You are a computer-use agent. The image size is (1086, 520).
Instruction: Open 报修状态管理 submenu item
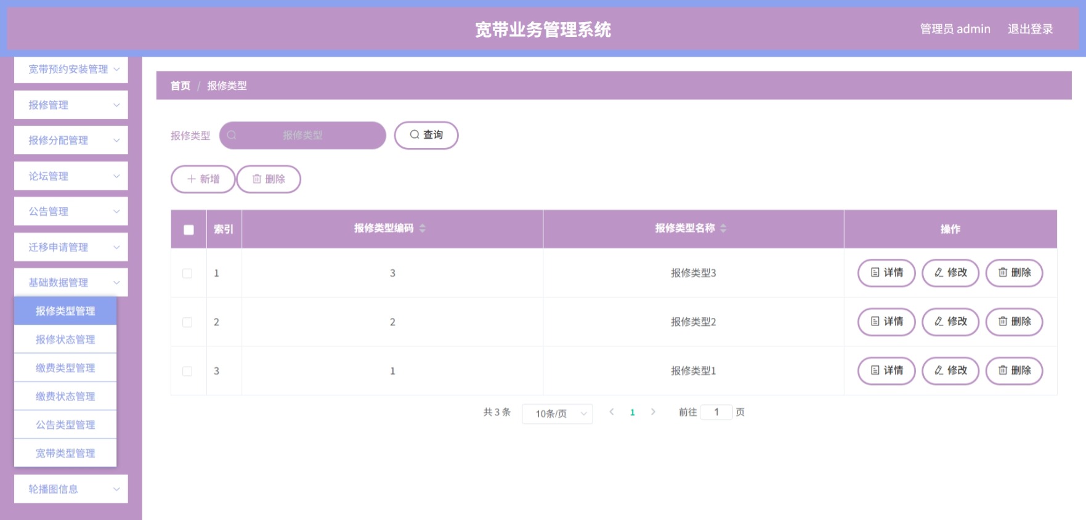pyautogui.click(x=65, y=339)
